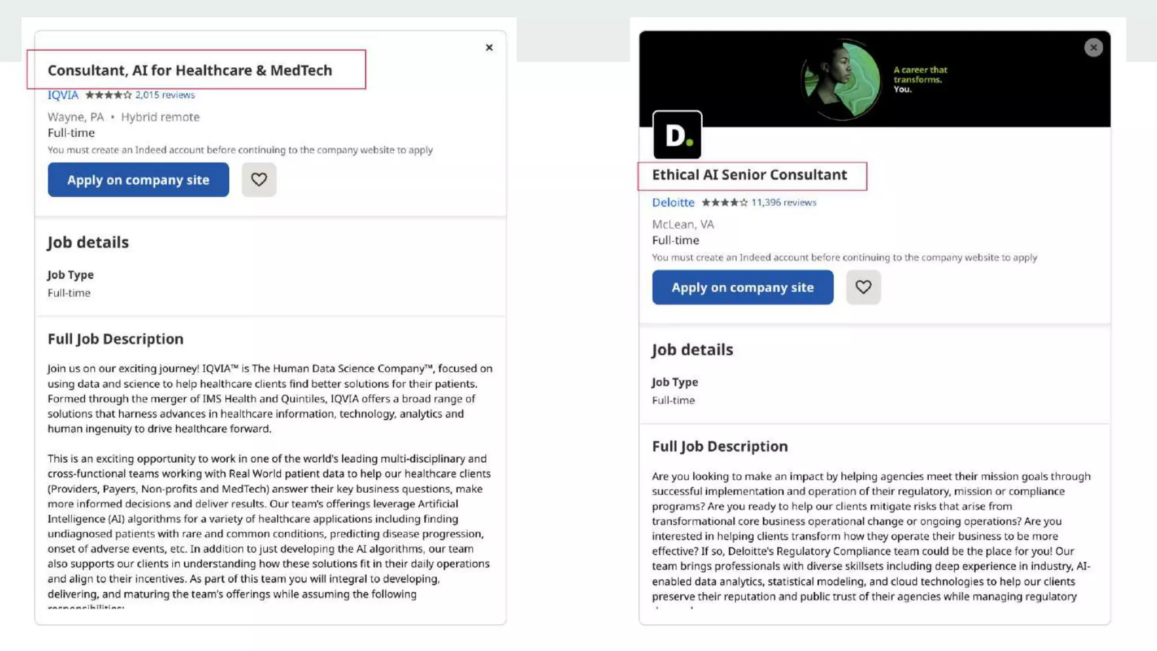The image size is (1157, 651).
Task: Click the Deloitte D logo
Action: pos(677,136)
